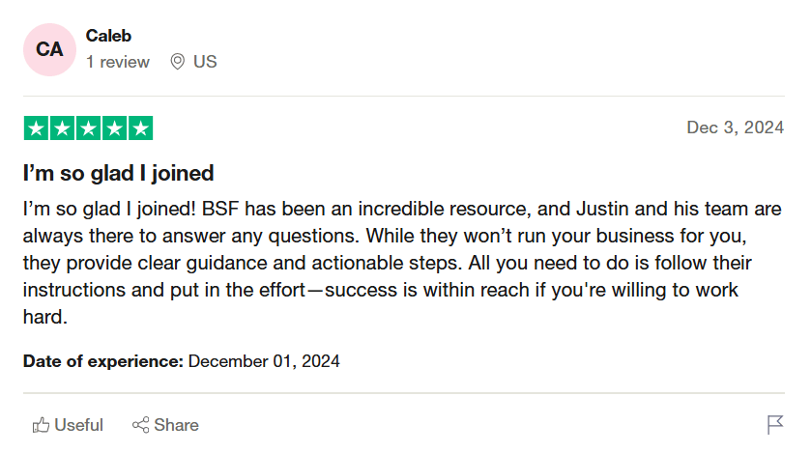Click the location pin icon beside US
This screenshot has width=811, height=453.
(x=177, y=62)
